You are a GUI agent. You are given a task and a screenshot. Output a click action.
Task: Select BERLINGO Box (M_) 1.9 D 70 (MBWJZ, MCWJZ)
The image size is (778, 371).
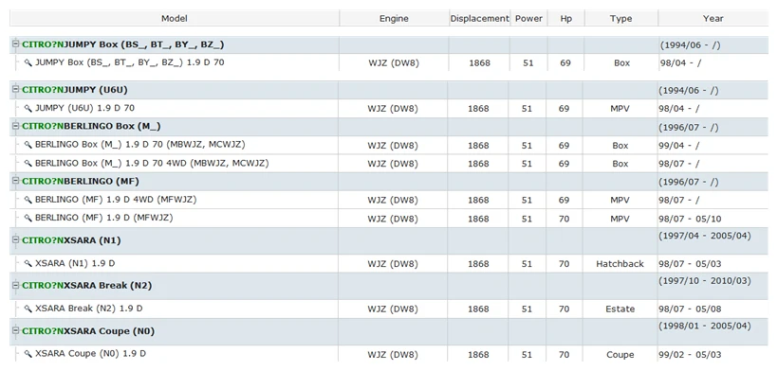tap(140, 145)
